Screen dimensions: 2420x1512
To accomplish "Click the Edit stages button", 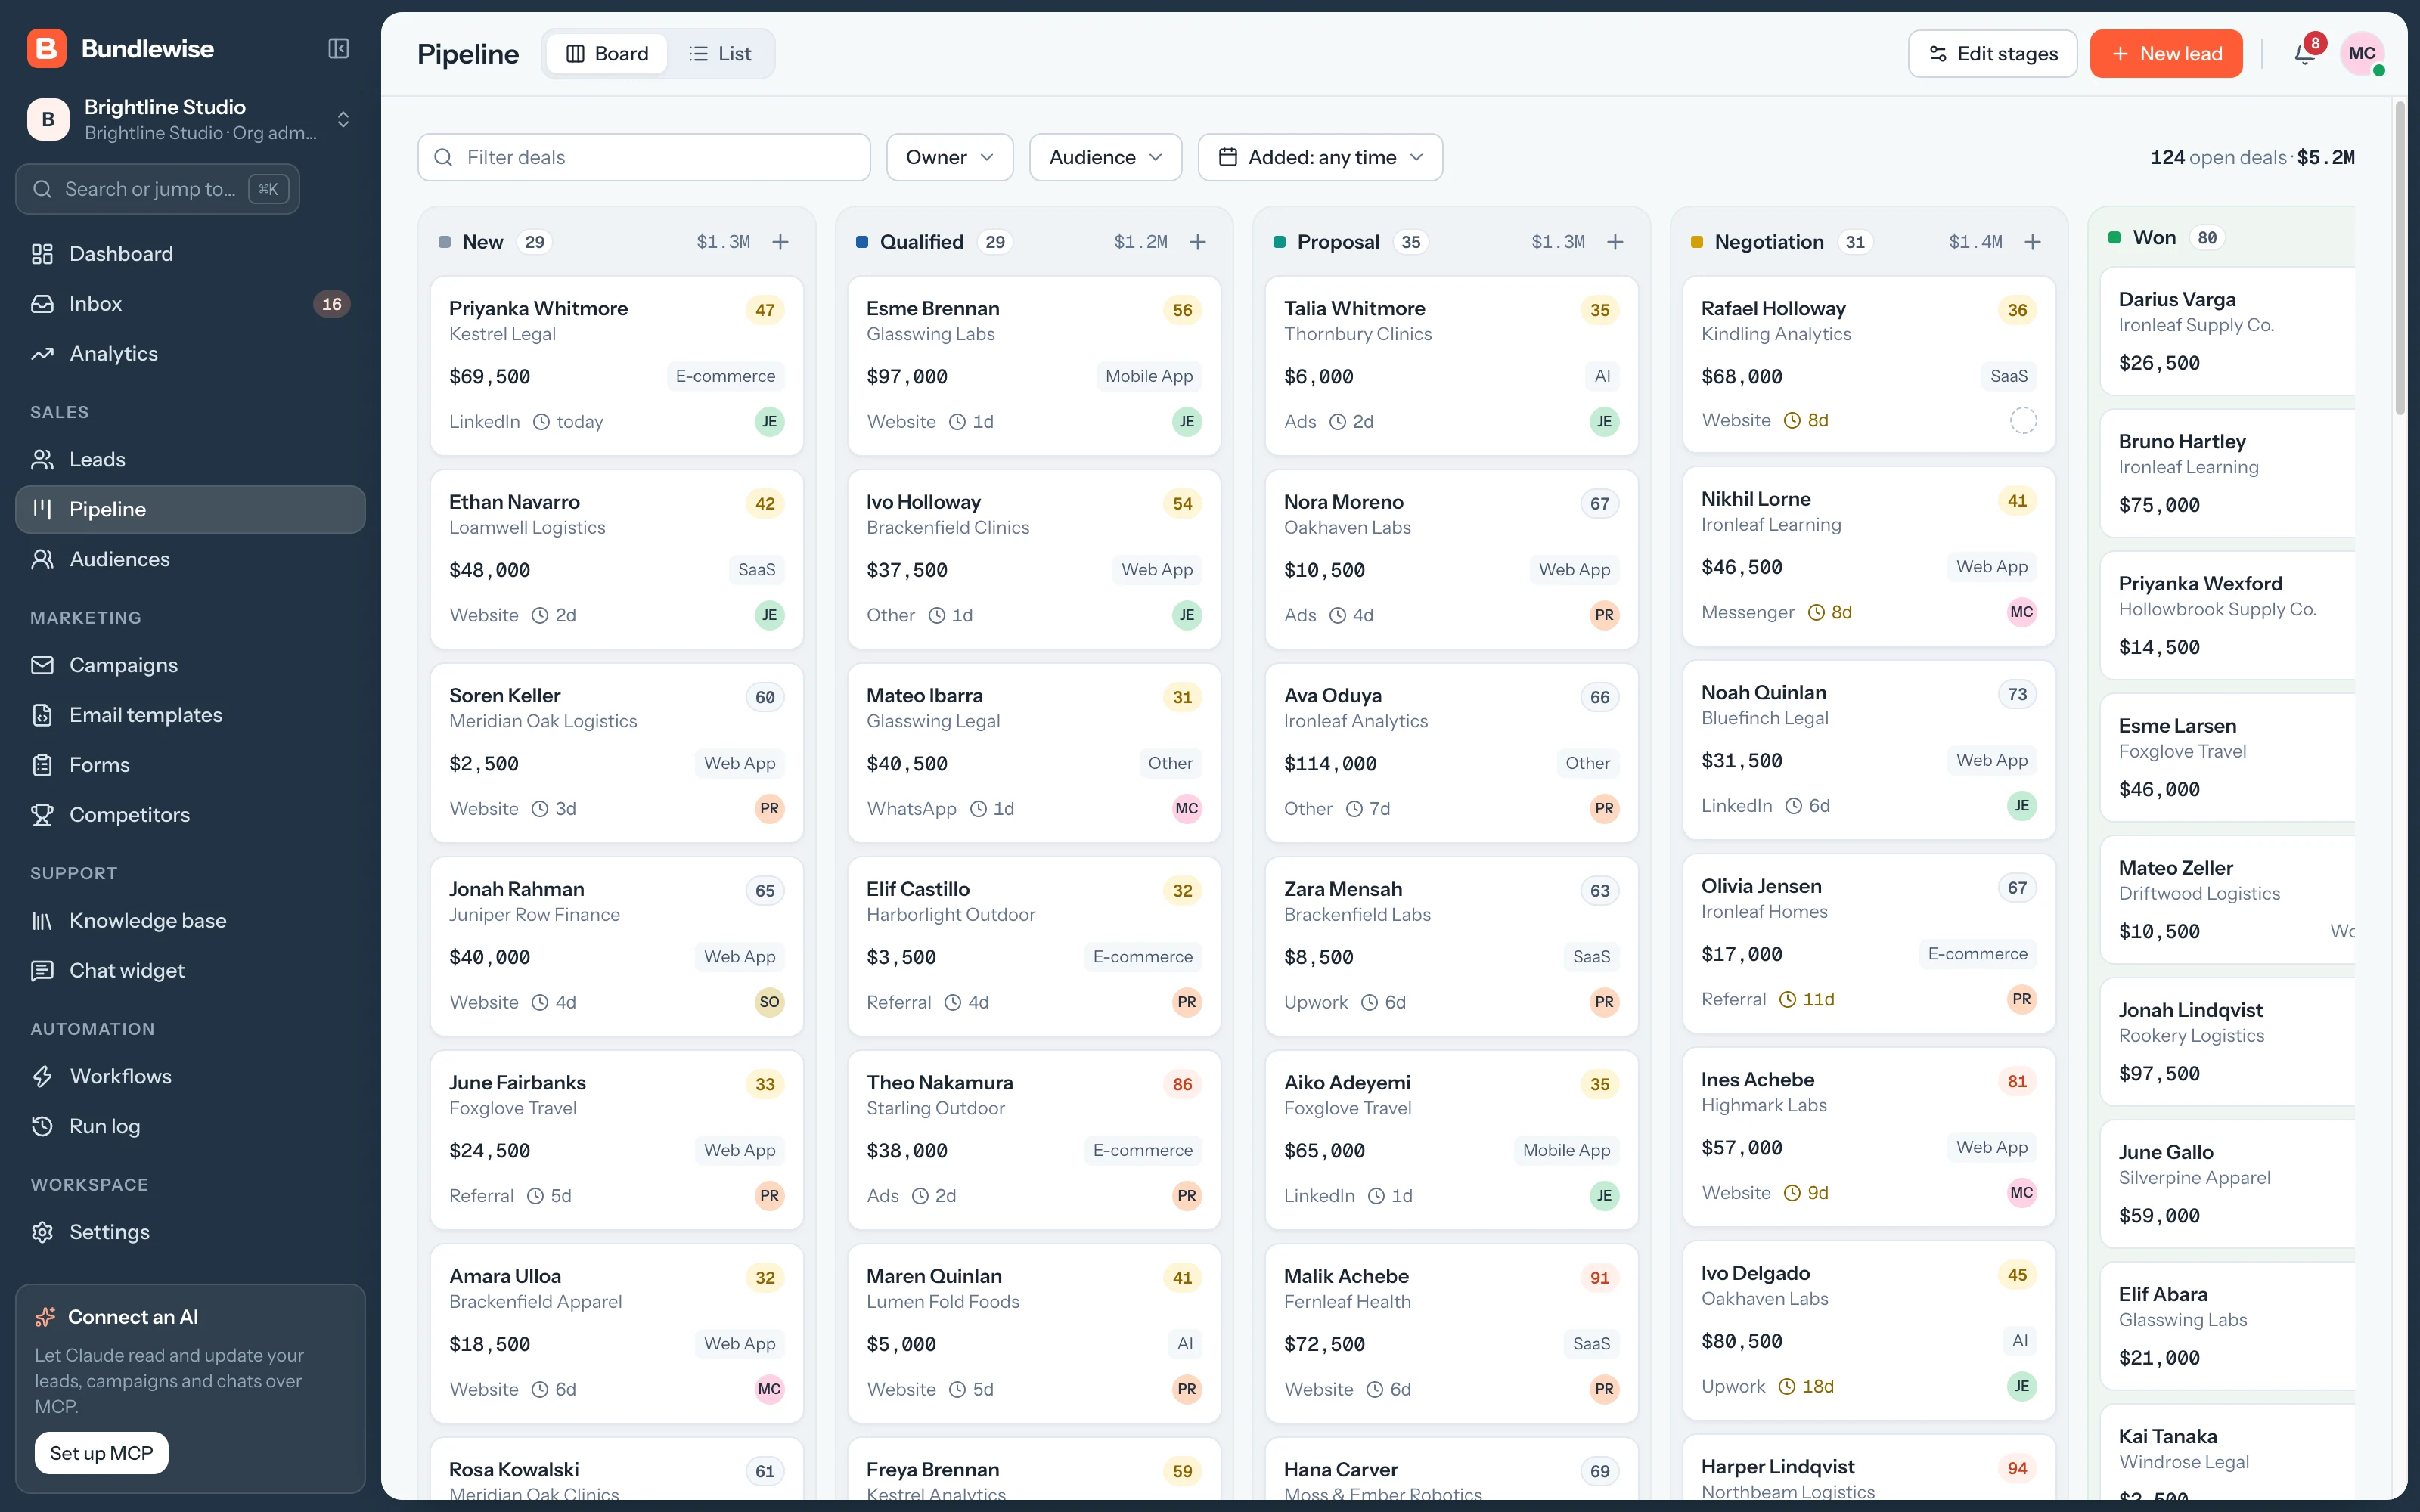I will point(1992,54).
